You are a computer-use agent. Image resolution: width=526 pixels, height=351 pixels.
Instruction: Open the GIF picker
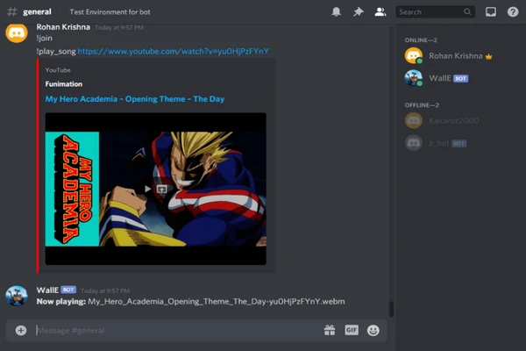point(352,330)
